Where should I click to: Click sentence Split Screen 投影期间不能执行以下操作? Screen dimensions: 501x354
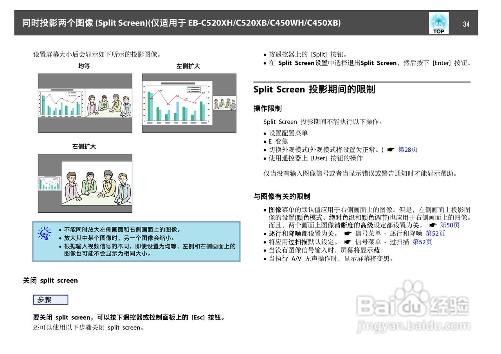(x=323, y=122)
